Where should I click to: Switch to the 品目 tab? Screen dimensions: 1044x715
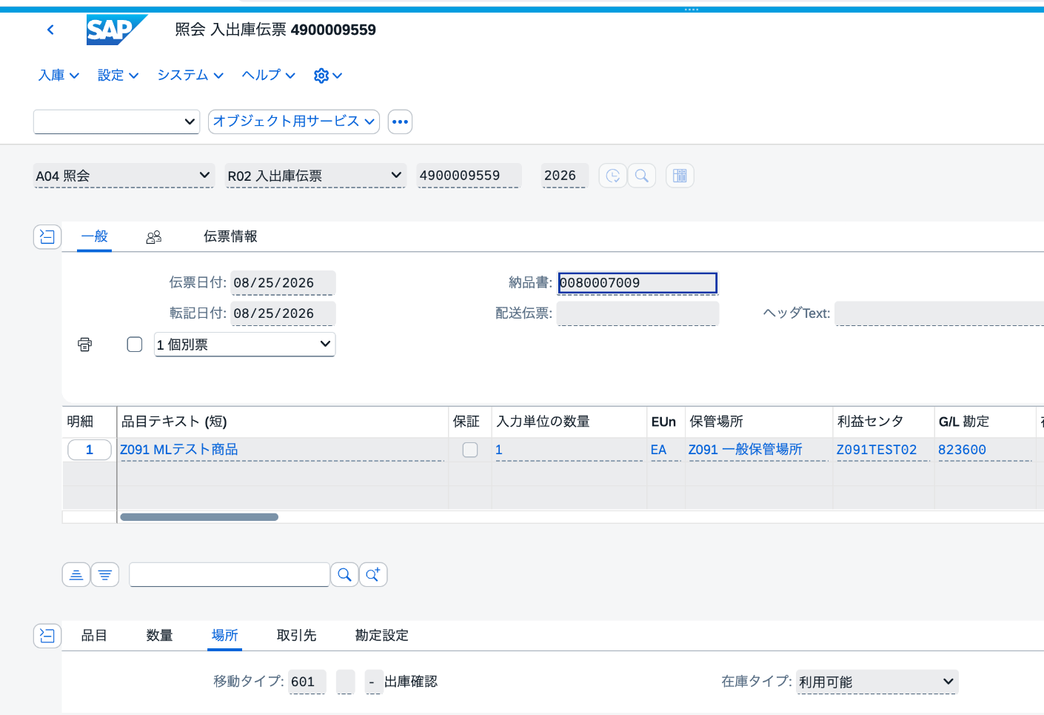[94, 636]
